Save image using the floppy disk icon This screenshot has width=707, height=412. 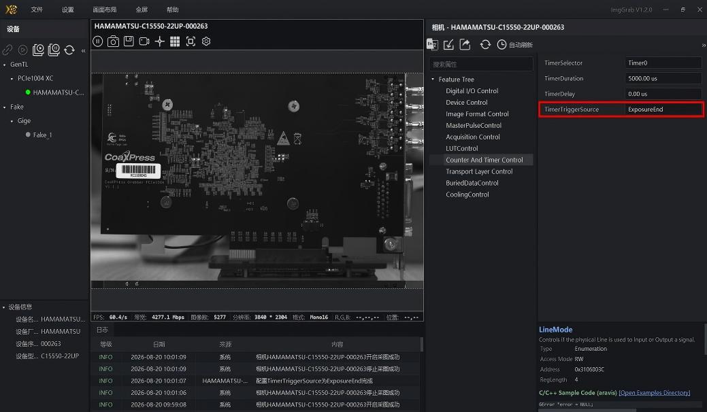pos(129,41)
